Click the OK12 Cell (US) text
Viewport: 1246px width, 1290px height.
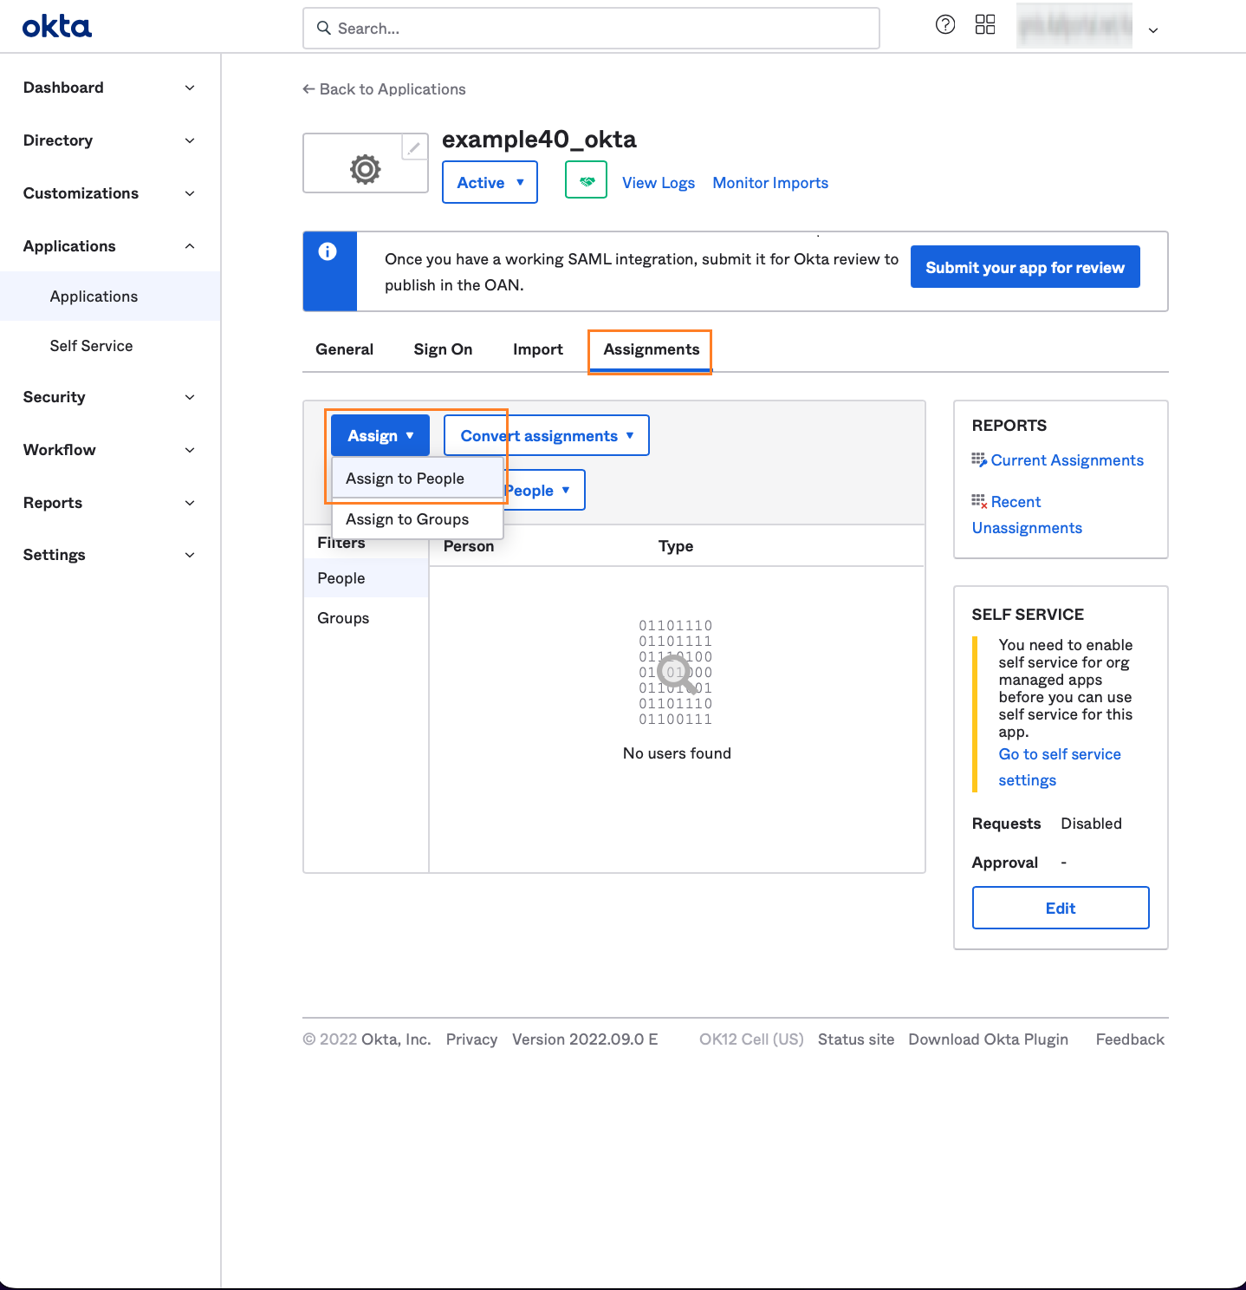(x=751, y=1039)
